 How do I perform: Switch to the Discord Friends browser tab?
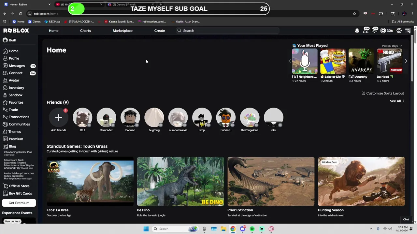(x=130, y=5)
